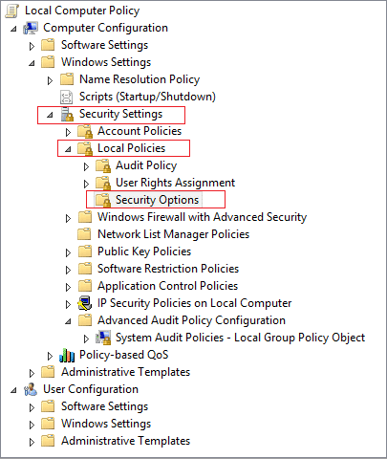
Task: Click the Windows Firewall with Advanced Security folder icon
Action: point(85,217)
